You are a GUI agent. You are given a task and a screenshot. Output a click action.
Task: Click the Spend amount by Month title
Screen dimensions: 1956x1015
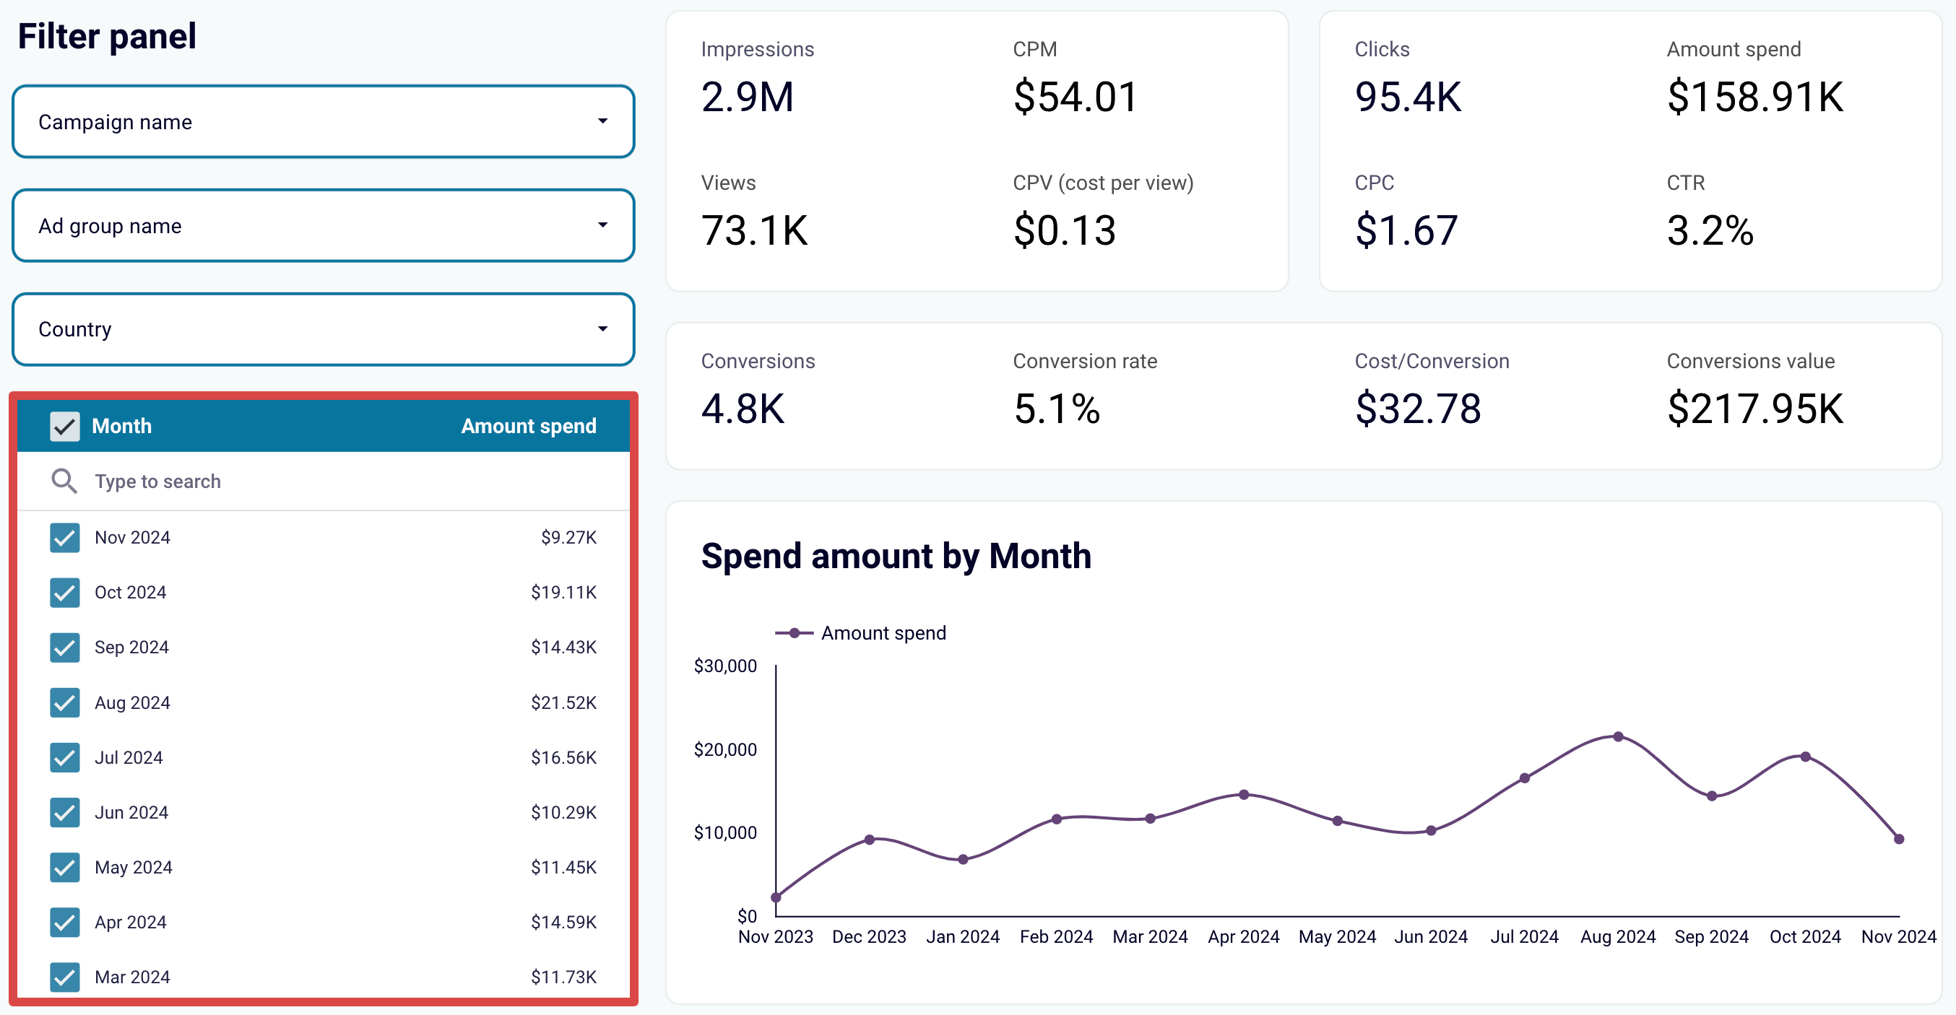pos(896,557)
